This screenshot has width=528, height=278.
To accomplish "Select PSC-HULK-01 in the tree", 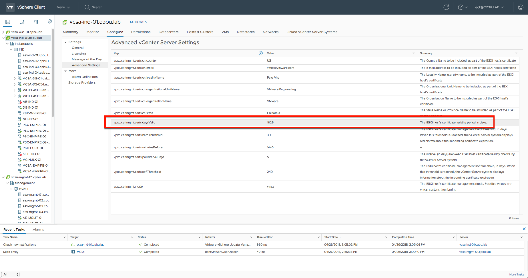I will (x=32, y=148).
